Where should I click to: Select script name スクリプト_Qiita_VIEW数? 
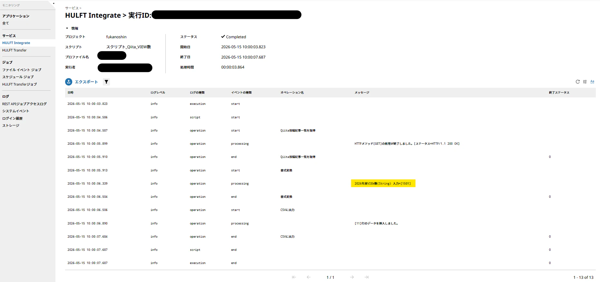(129, 47)
